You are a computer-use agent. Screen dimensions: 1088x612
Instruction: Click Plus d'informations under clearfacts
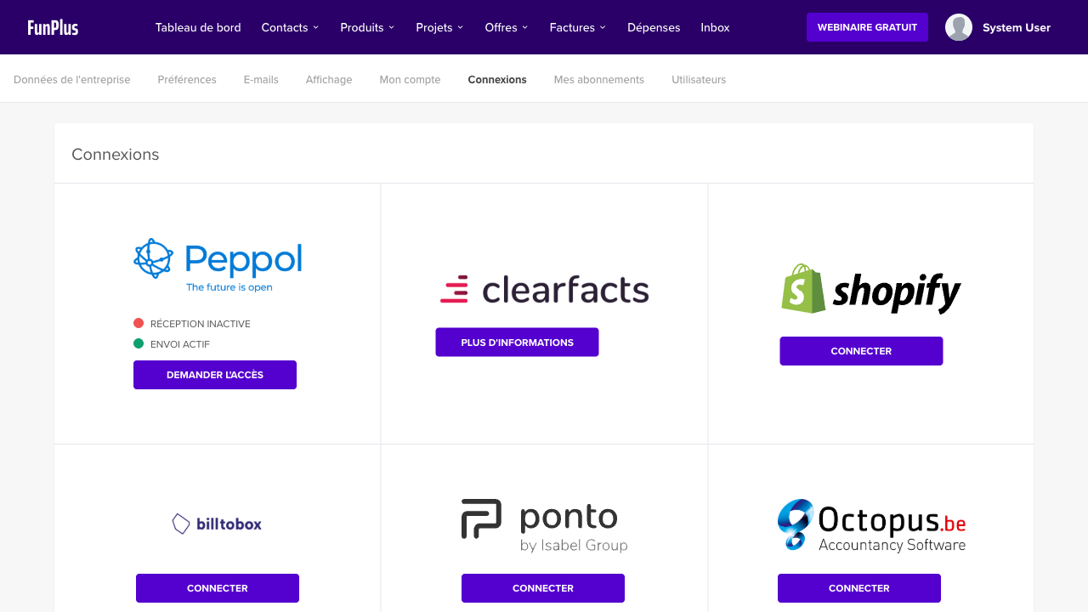pos(517,343)
